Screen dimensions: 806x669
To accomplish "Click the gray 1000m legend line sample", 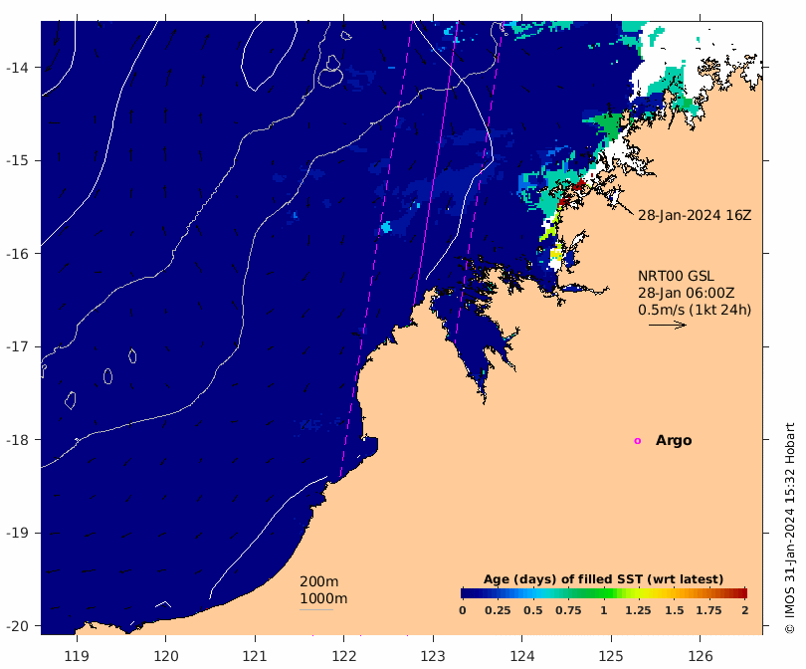I will [x=316, y=610].
